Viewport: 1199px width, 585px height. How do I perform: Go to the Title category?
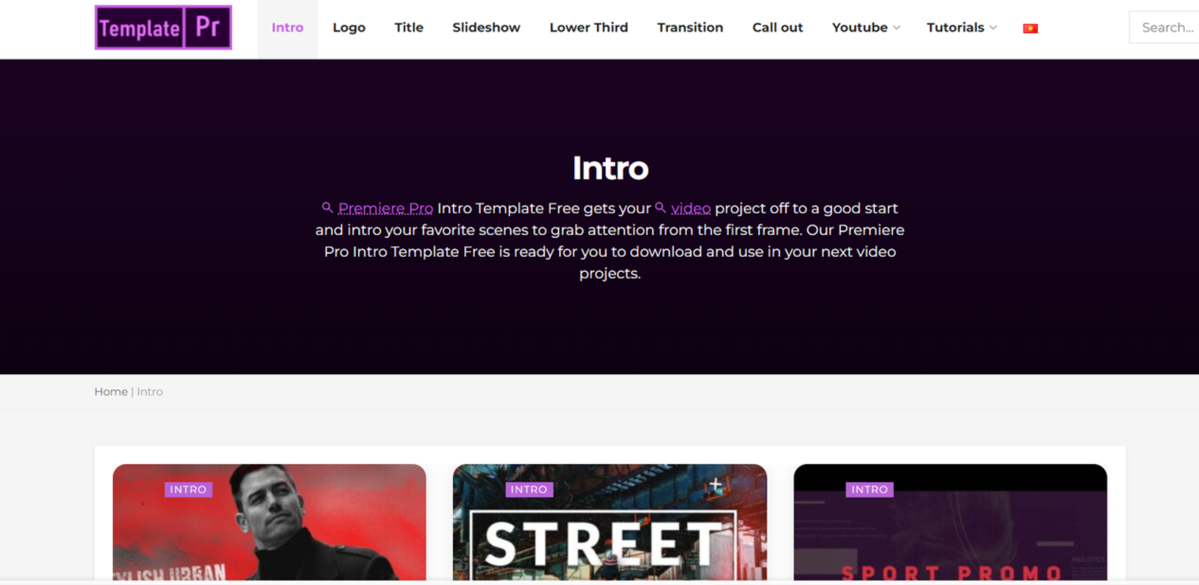(409, 28)
